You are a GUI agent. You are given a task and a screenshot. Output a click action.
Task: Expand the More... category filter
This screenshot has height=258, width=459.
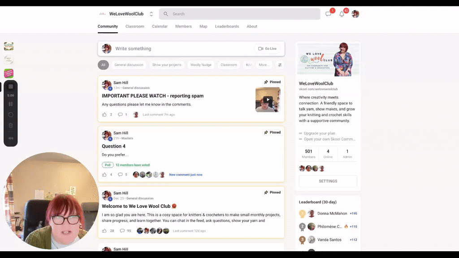click(x=264, y=64)
